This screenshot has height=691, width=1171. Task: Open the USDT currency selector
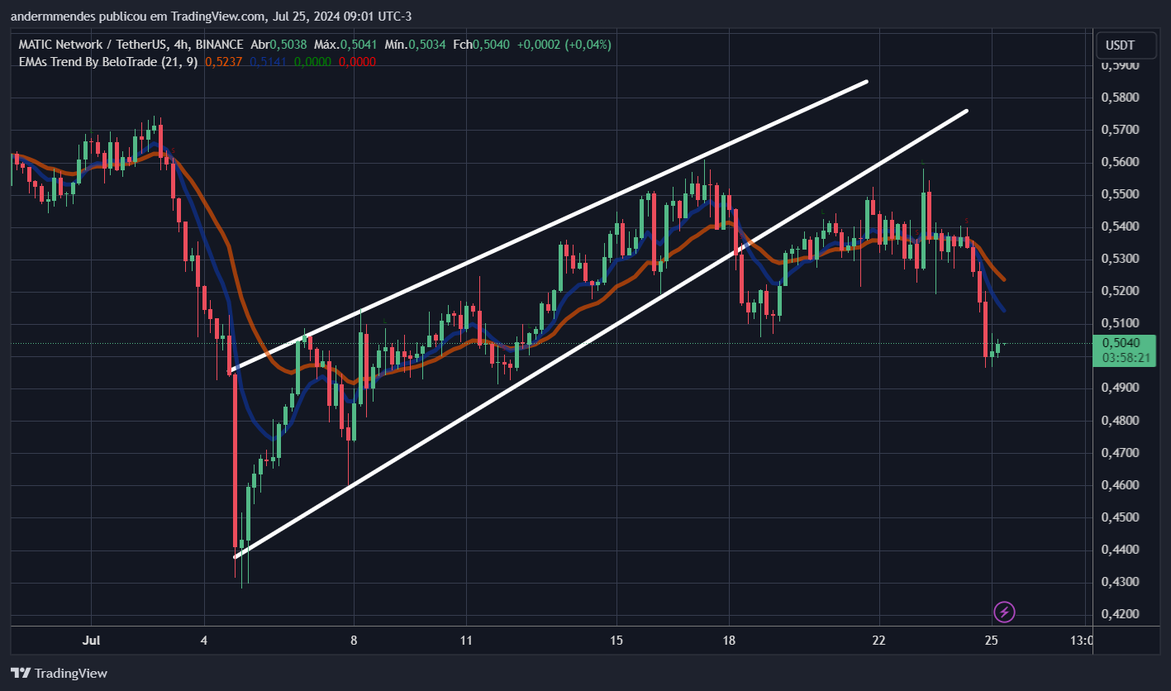coord(1120,45)
